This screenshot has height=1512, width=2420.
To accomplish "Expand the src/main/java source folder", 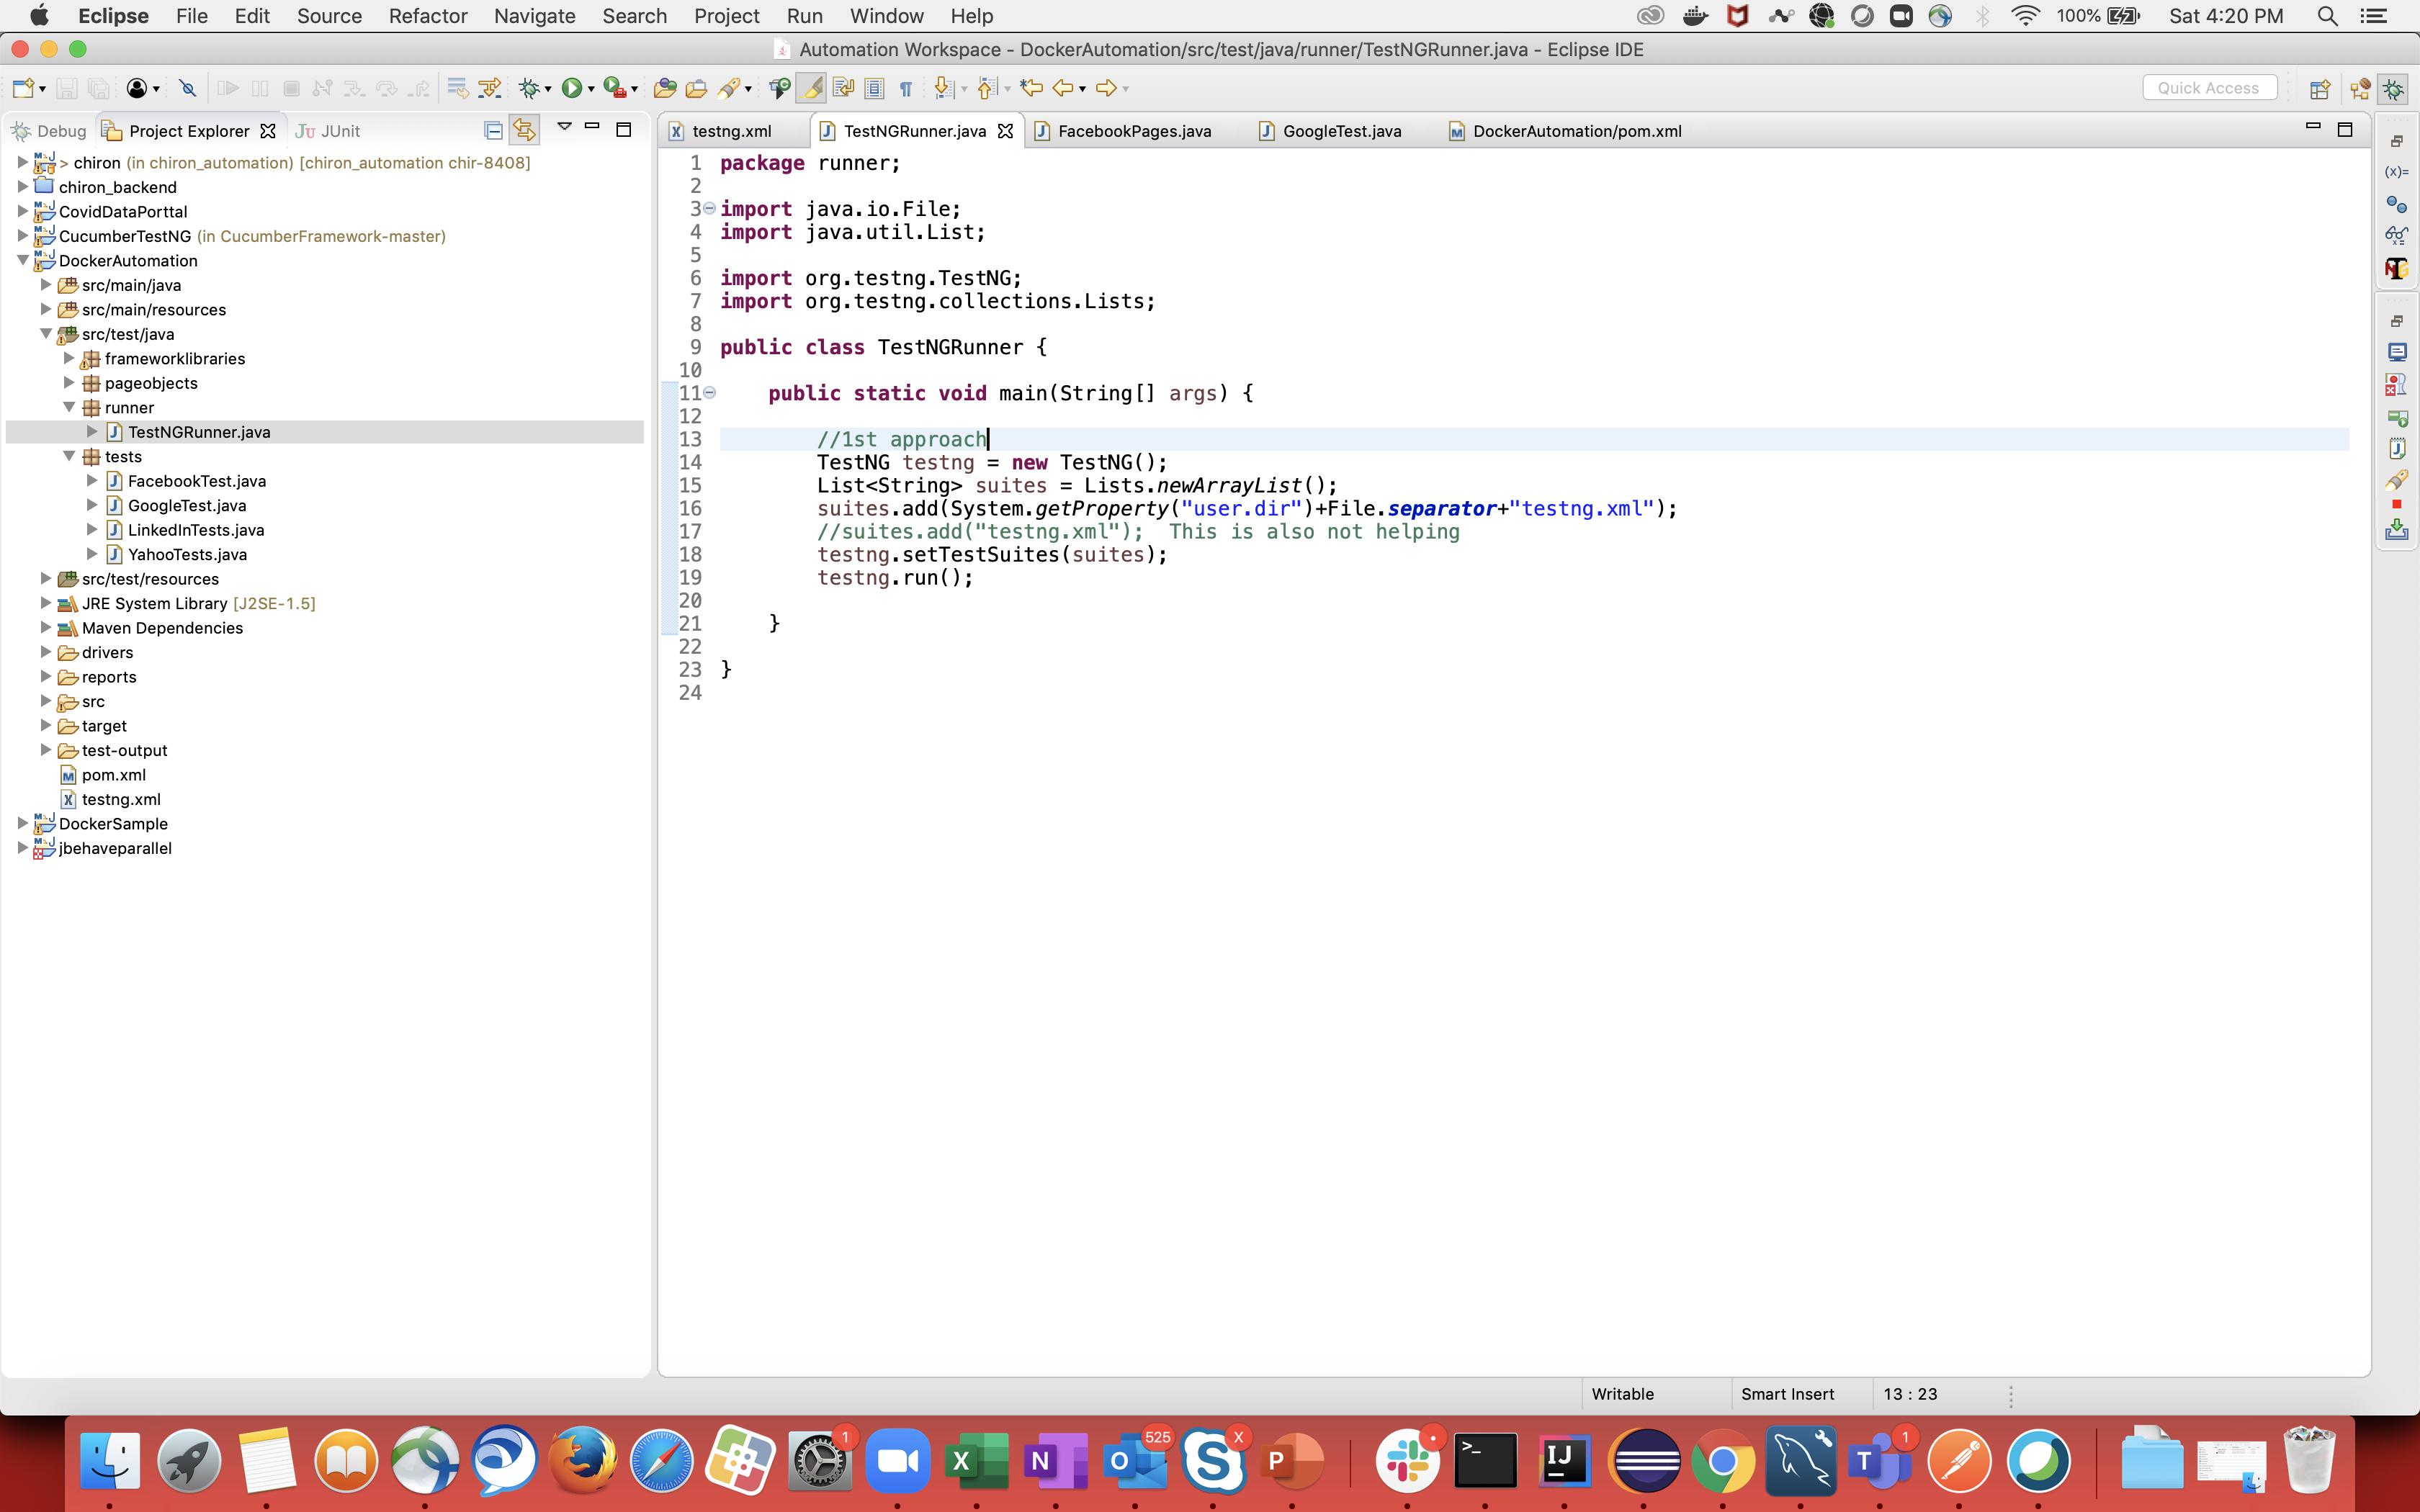I will click(46, 284).
